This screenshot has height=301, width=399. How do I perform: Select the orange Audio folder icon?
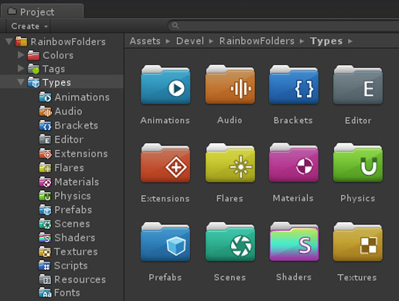(230, 85)
